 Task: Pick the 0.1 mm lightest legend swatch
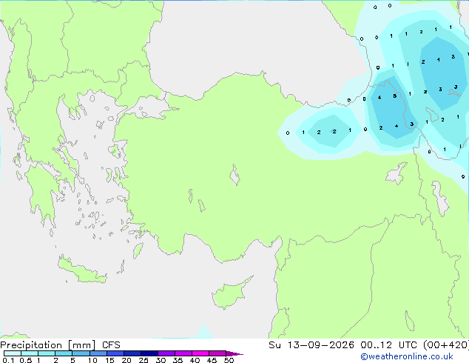[13, 353]
